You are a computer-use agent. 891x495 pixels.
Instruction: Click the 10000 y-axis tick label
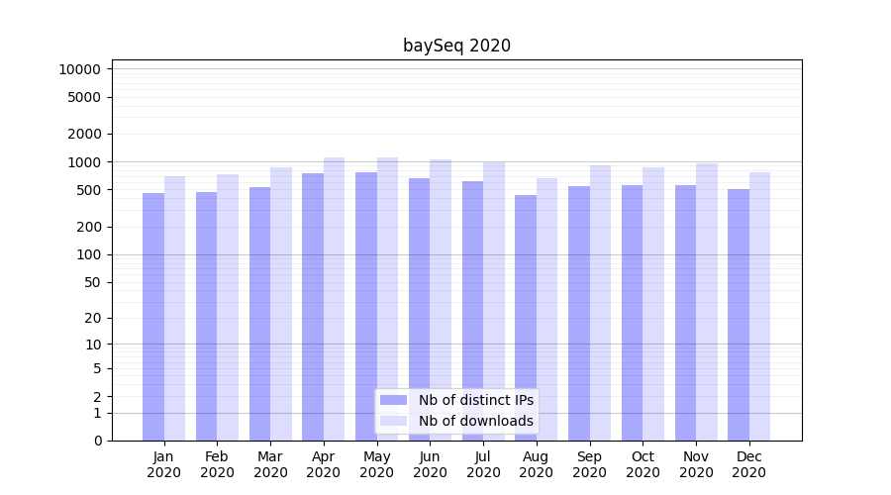[79, 69]
